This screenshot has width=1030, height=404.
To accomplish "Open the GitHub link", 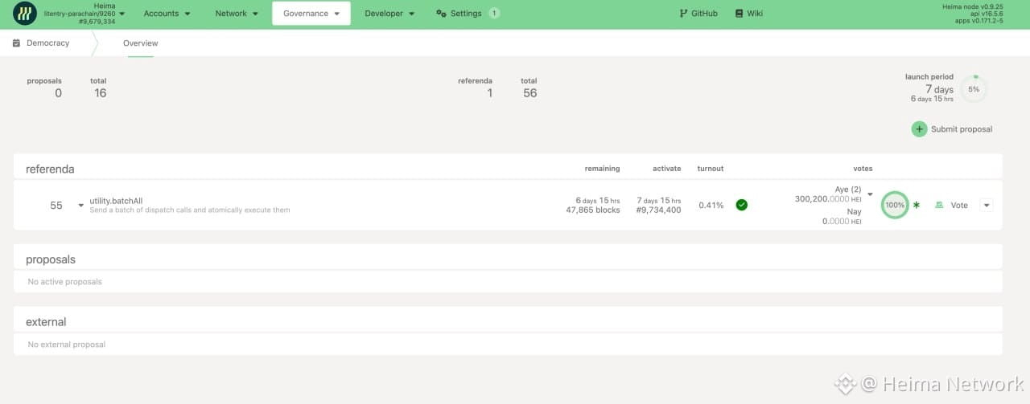I will (698, 14).
